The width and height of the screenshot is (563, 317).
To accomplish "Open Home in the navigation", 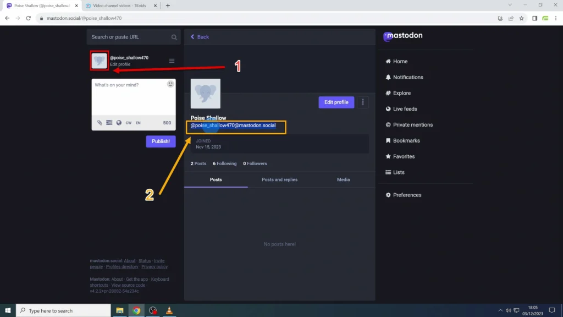I will (x=396, y=62).
